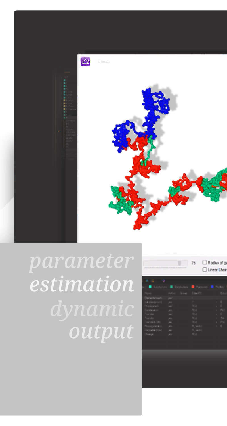The image size is (227, 426).
Task: Click the blue toolbar icon above the tabs
Action: pos(148,280)
